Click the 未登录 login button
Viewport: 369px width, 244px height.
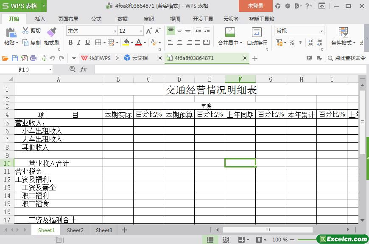click(255, 6)
